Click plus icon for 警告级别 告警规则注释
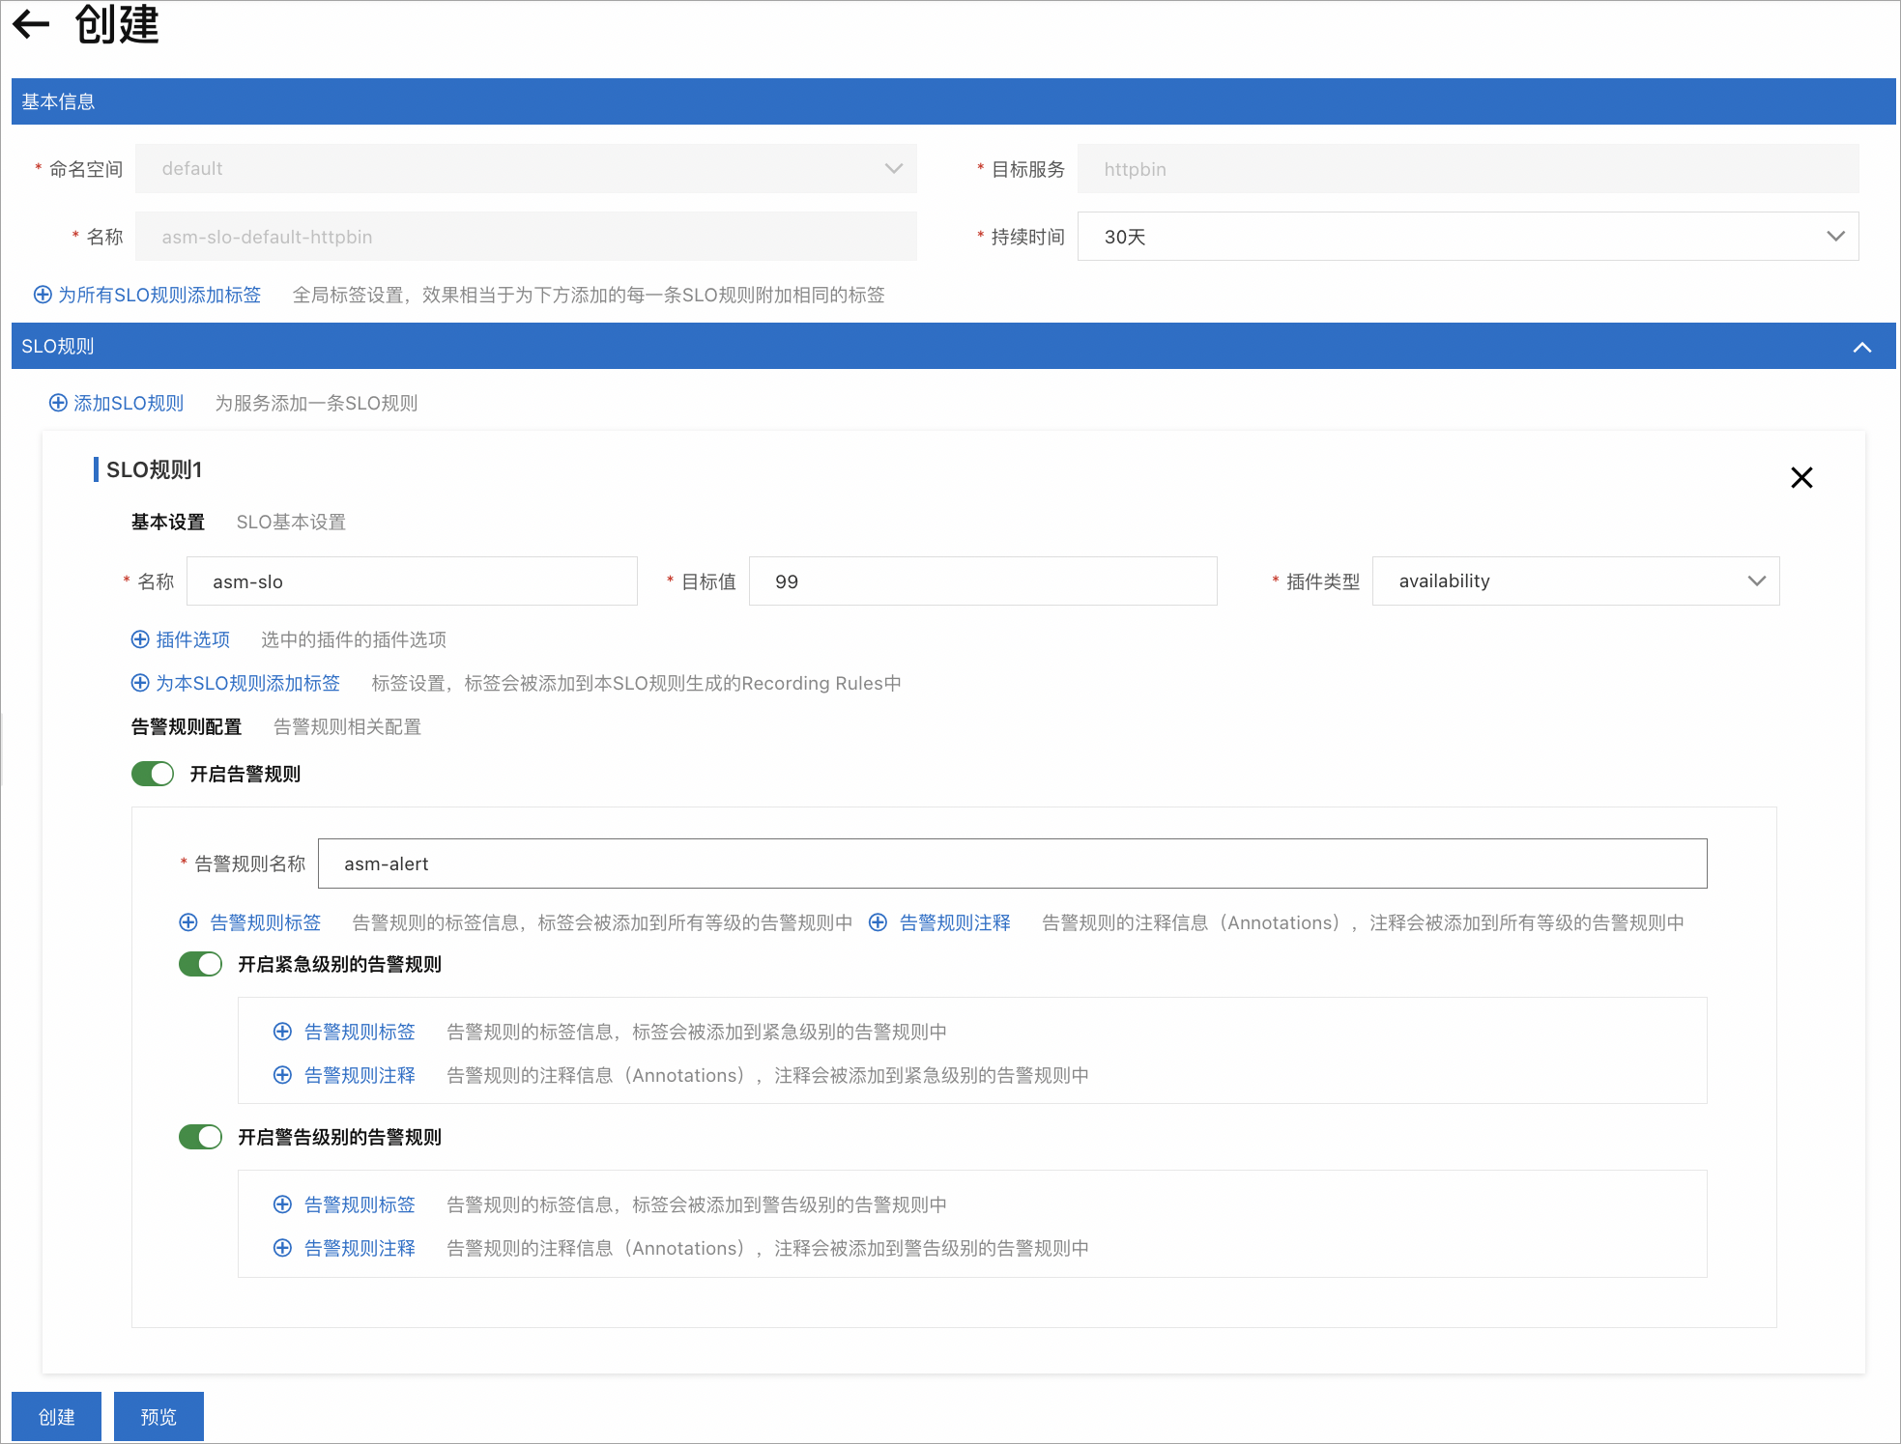Viewport: 1901px width, 1444px height. pyautogui.click(x=282, y=1248)
